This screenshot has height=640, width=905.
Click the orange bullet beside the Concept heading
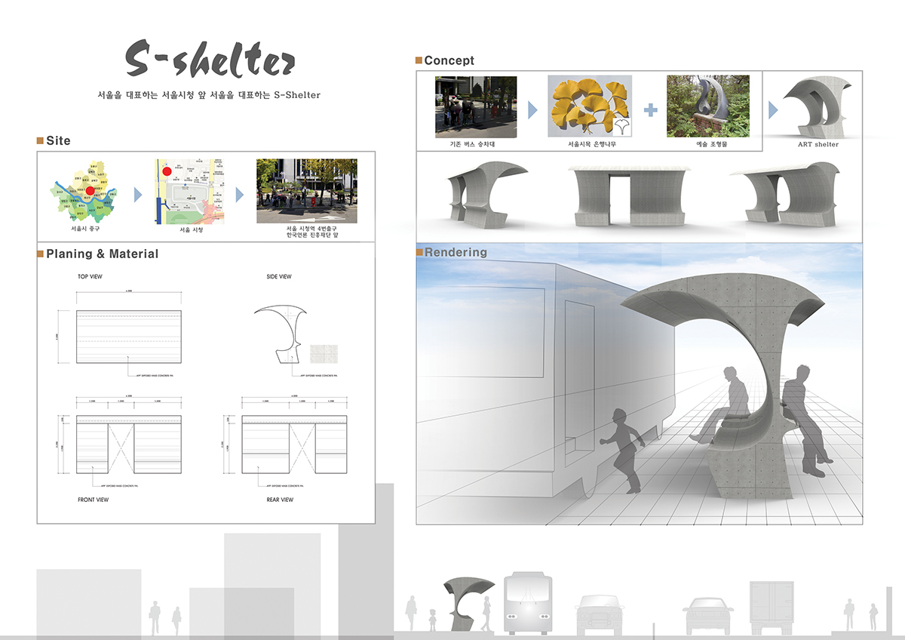419,60
